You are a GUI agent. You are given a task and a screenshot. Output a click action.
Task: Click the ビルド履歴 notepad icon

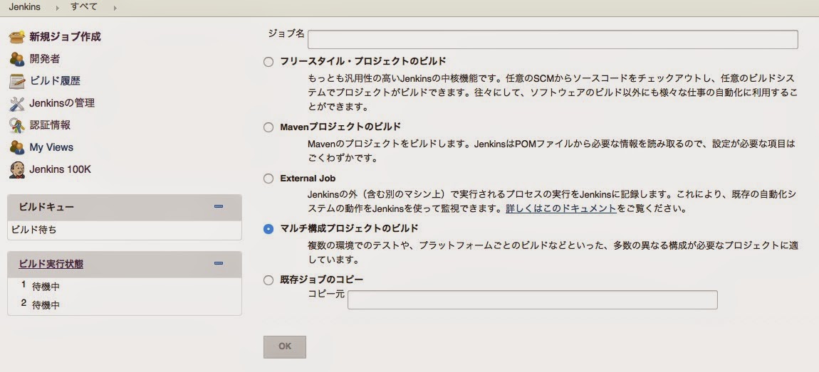17,81
